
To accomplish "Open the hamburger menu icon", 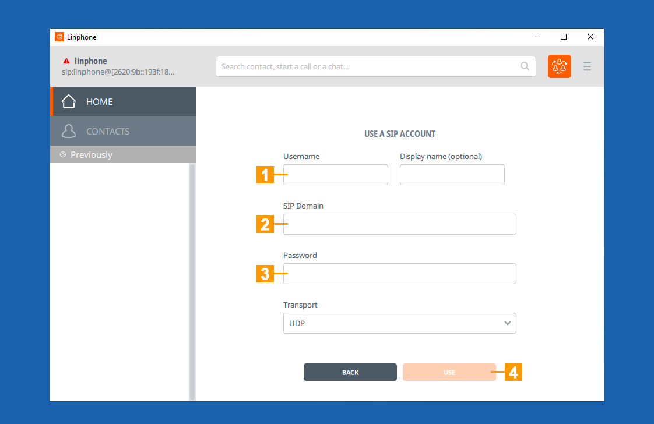I will pyautogui.click(x=587, y=66).
